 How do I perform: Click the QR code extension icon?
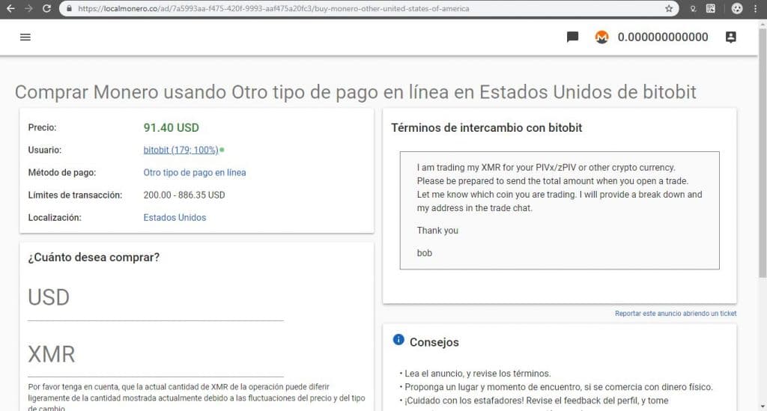(x=711, y=8)
